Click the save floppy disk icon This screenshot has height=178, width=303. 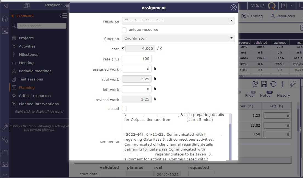tap(264, 84)
